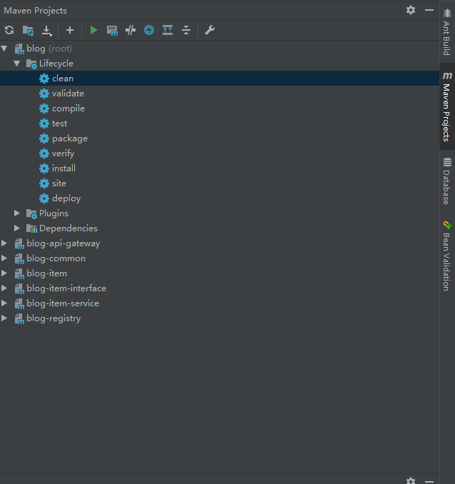The image size is (455, 484).
Task: Open Maven Projects panel gear options
Action: (411, 10)
